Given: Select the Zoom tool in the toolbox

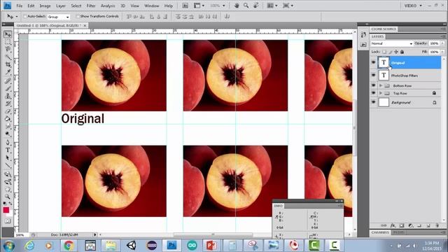Looking at the screenshot, I should 8,197.
